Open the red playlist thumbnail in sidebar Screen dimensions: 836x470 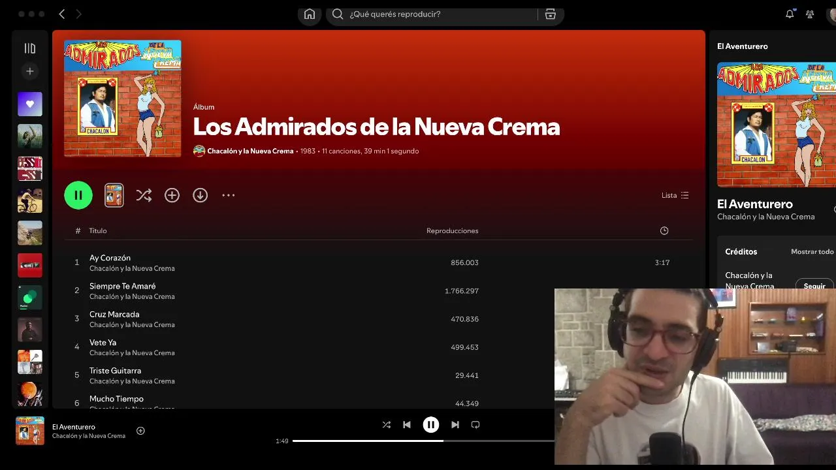pos(30,265)
